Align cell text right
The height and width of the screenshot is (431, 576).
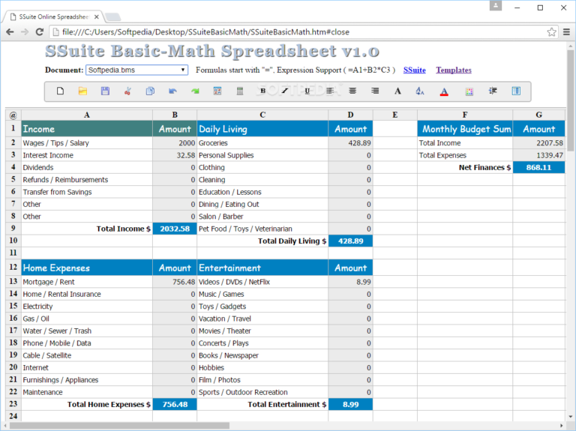tap(375, 91)
